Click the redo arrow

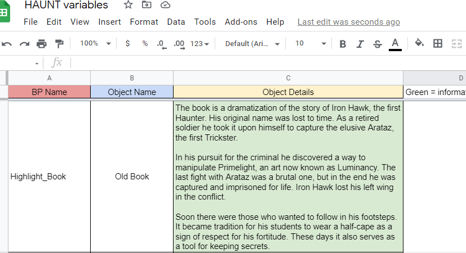point(24,44)
